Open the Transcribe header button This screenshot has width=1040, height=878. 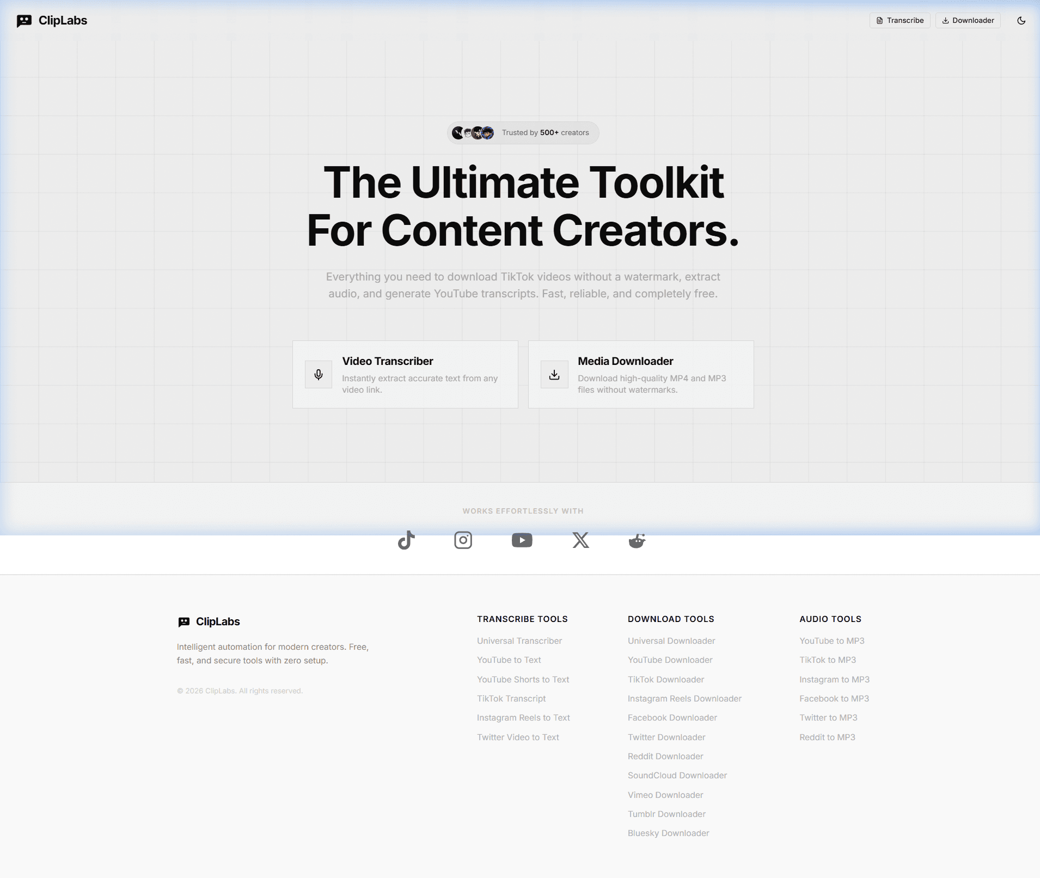coord(900,21)
